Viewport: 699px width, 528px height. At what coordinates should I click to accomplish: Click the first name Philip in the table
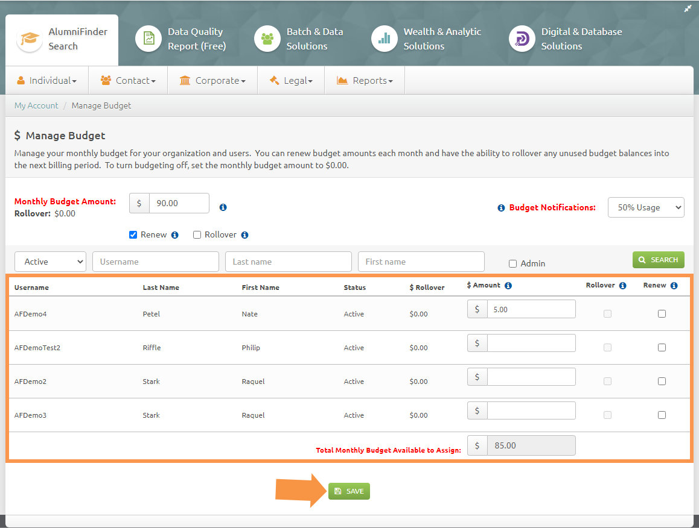pyautogui.click(x=251, y=348)
